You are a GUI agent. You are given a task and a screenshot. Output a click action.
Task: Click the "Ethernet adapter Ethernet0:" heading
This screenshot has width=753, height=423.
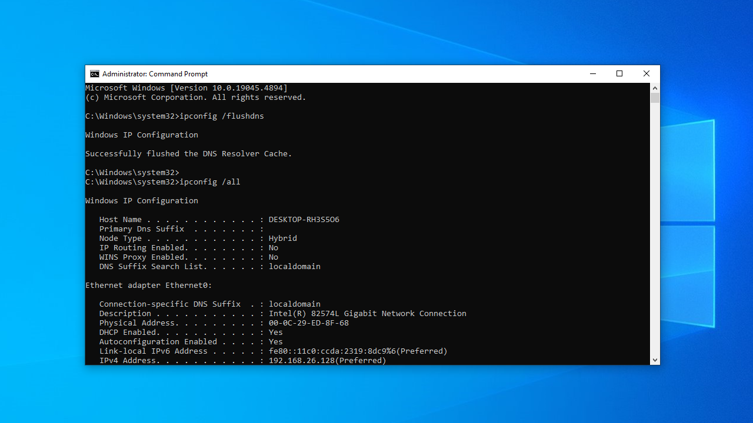tap(148, 286)
